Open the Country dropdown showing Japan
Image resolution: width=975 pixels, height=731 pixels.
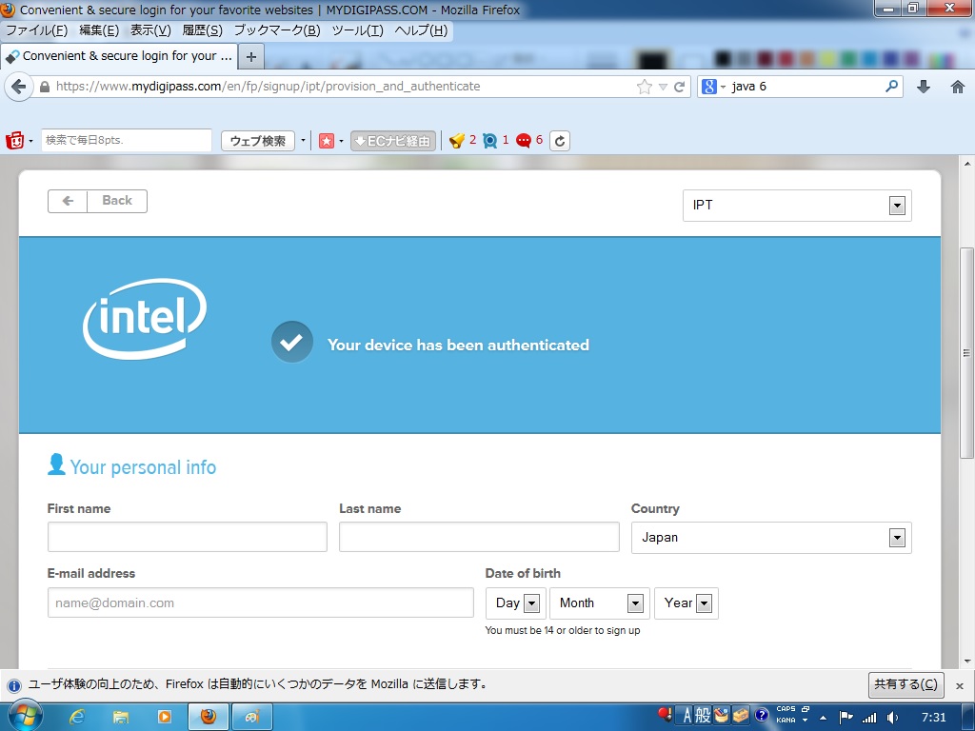click(771, 538)
